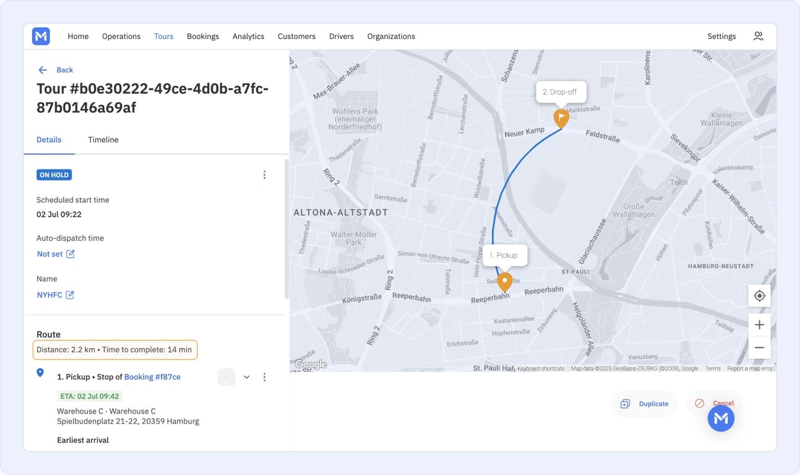This screenshot has height=475, width=800.
Task: Click the pickup location pin icon in route list
Action: [40, 372]
